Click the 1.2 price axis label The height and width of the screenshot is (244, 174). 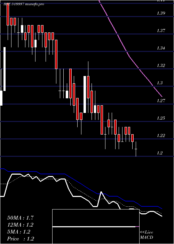(x=160, y=153)
